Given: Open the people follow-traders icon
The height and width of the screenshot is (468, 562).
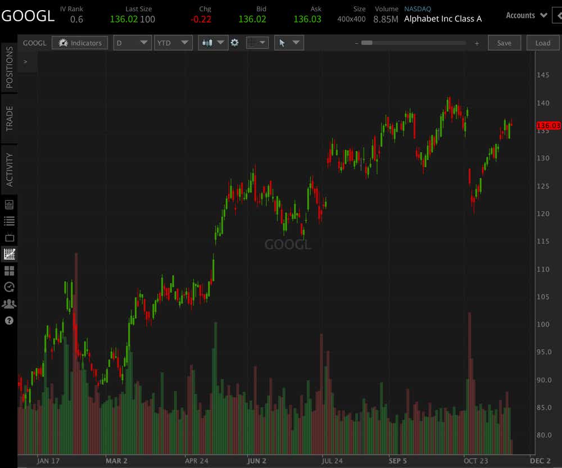Looking at the screenshot, I should 10,304.
